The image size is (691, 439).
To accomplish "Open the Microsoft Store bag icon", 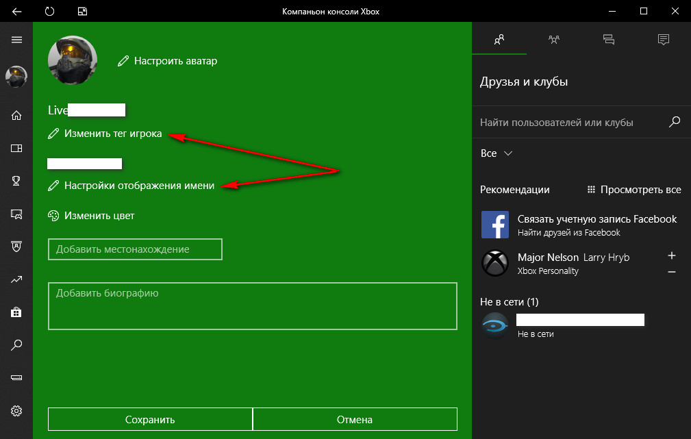I will click(16, 312).
